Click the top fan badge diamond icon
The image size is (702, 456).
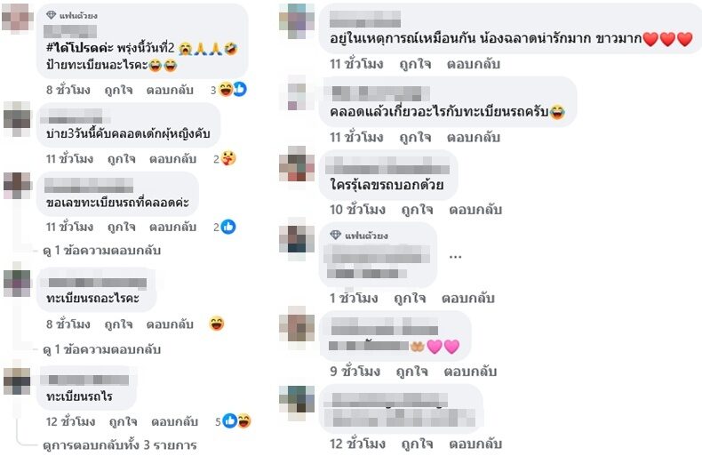(52, 15)
